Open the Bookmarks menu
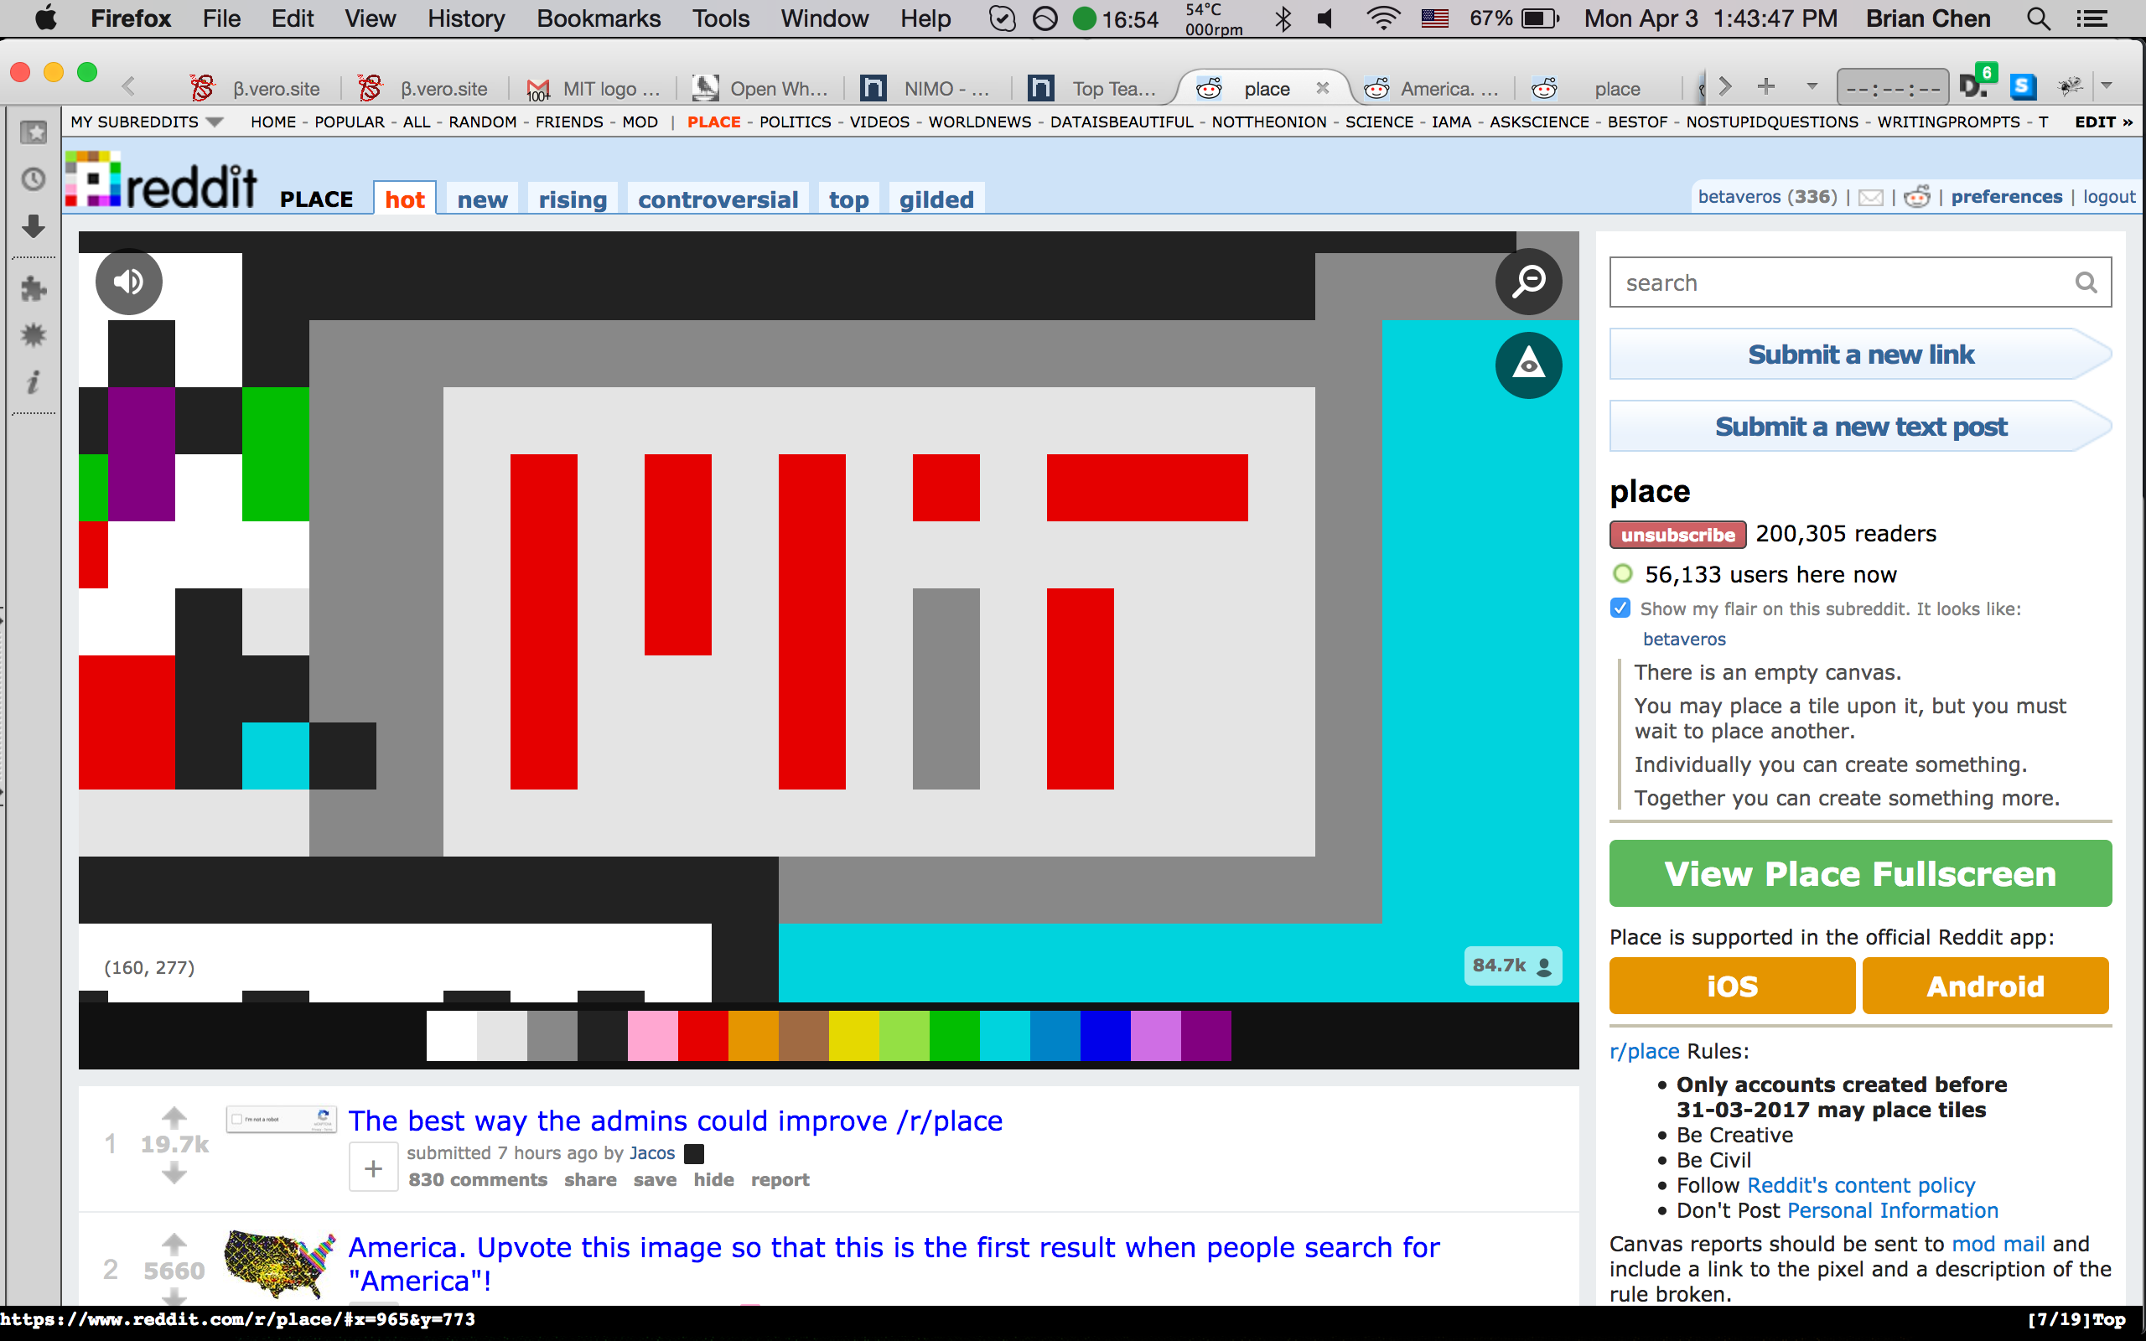 599,18
